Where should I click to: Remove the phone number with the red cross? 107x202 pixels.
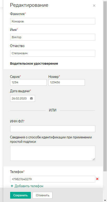point(97,179)
